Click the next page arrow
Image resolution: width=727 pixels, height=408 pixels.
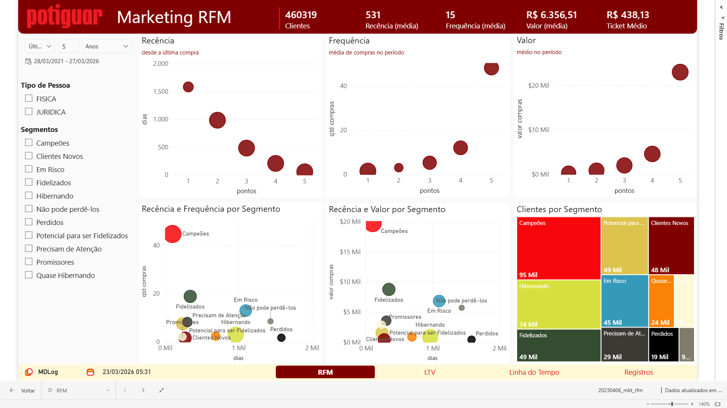coord(143,390)
